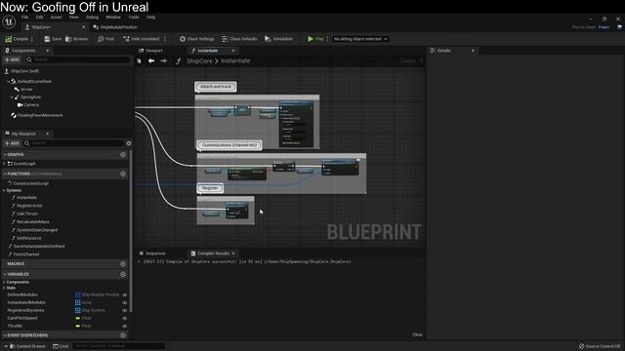Open the Tools menu
This screenshot has height=351, width=625.
click(134, 18)
